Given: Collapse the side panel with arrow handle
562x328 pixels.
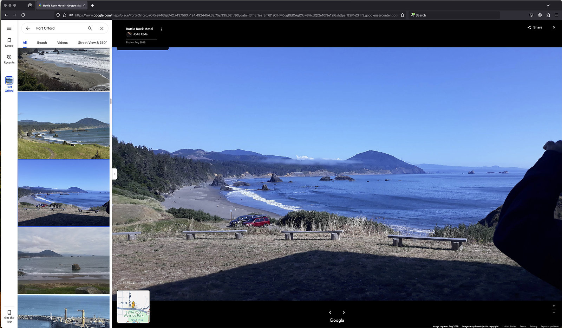Looking at the screenshot, I should [115, 174].
